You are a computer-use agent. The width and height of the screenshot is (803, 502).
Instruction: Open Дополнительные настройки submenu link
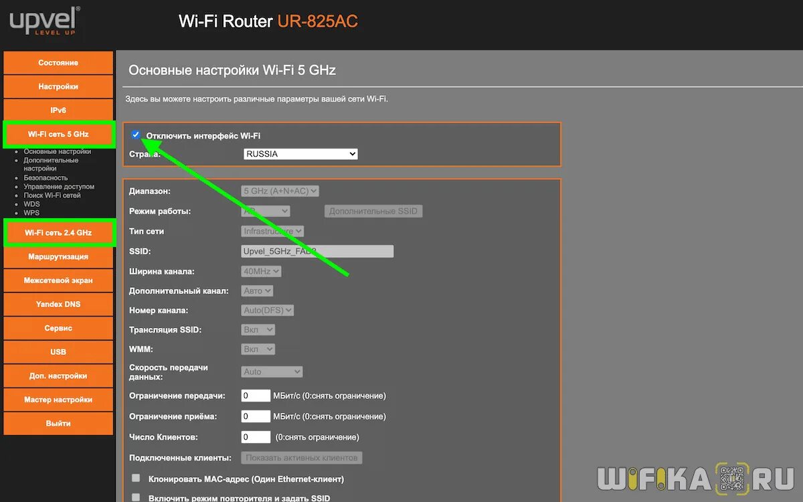pos(51,165)
